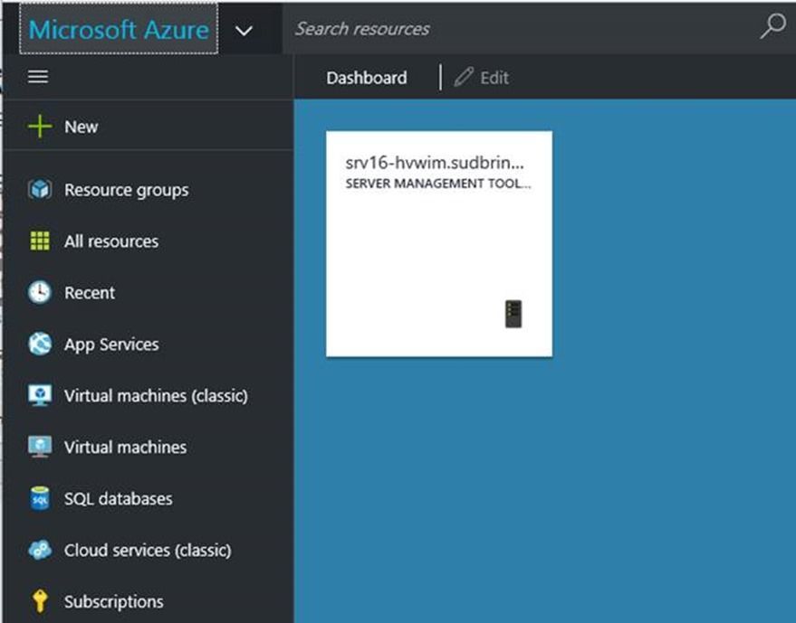
Task: Click the Edit dashboard button
Action: click(482, 78)
